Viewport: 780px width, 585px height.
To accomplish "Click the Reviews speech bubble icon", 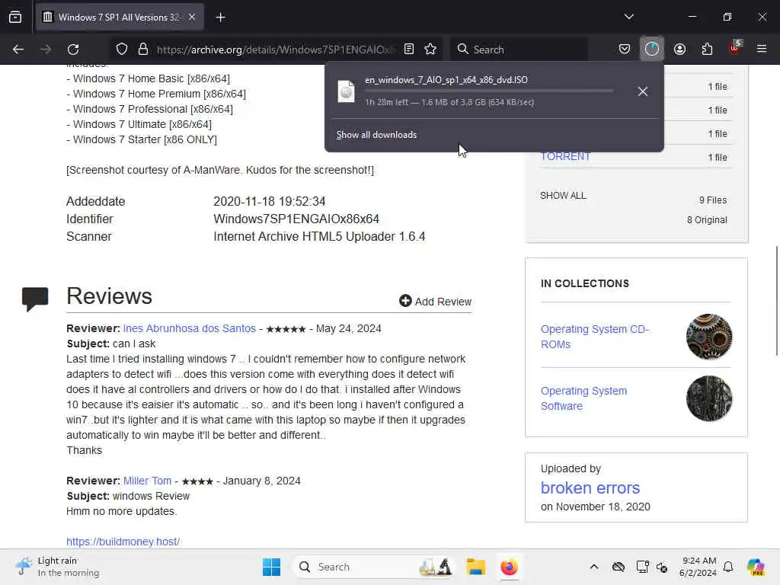I will click(x=35, y=299).
